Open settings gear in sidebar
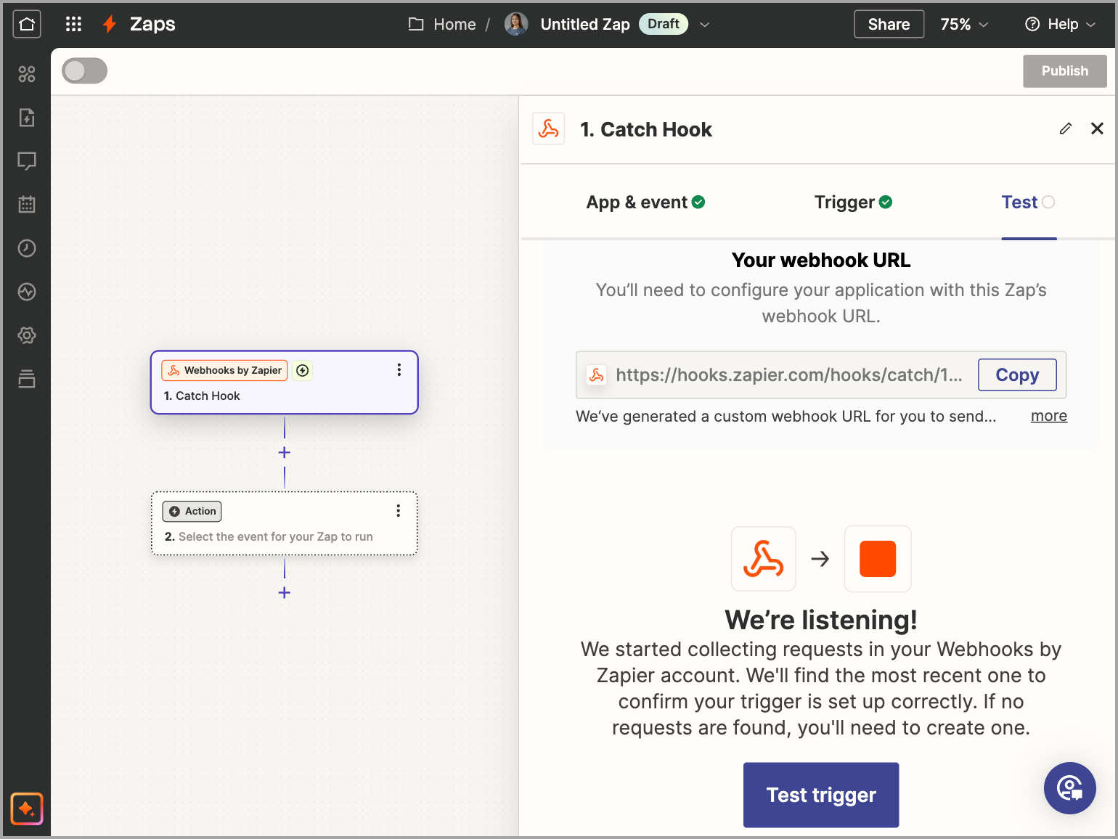The image size is (1118, 839). pos(27,335)
